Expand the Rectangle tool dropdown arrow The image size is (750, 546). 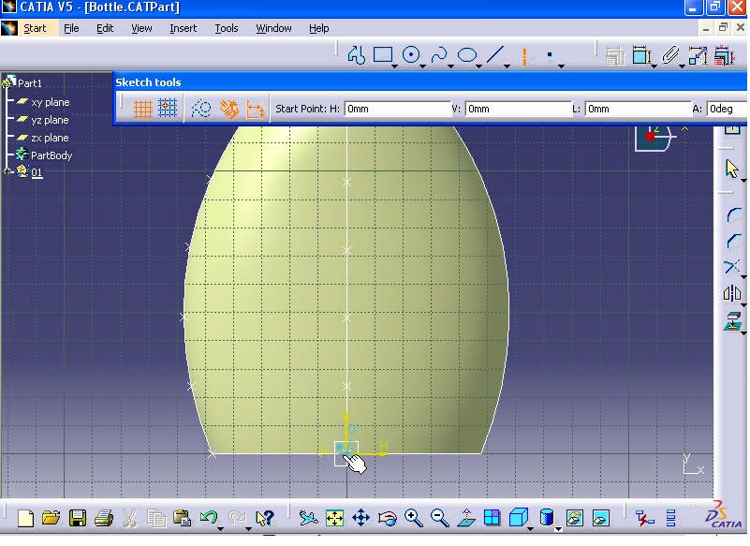click(394, 66)
